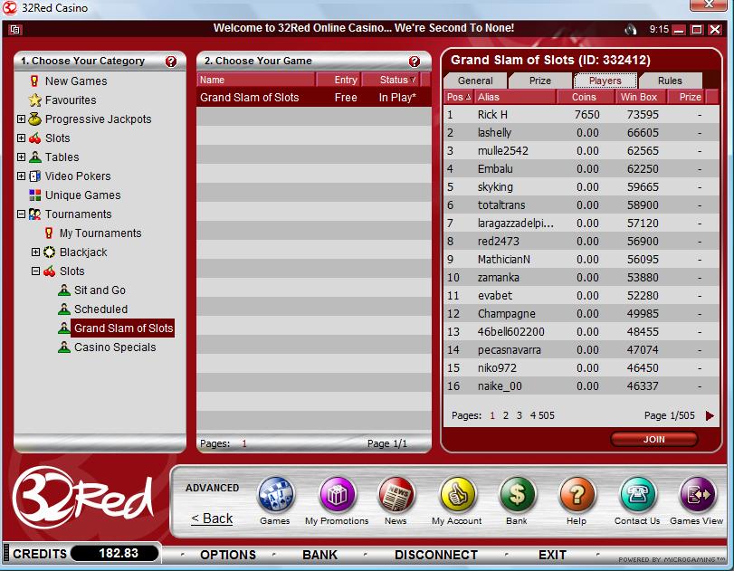Click the CREDITS balance display
This screenshot has width=734, height=571.
click(x=114, y=553)
